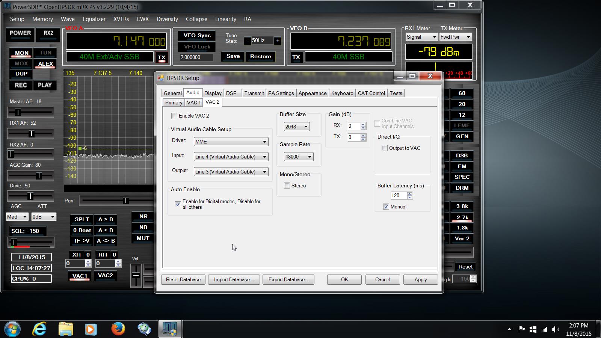Click the HPSDR Setup window title icon

pyautogui.click(x=161, y=78)
